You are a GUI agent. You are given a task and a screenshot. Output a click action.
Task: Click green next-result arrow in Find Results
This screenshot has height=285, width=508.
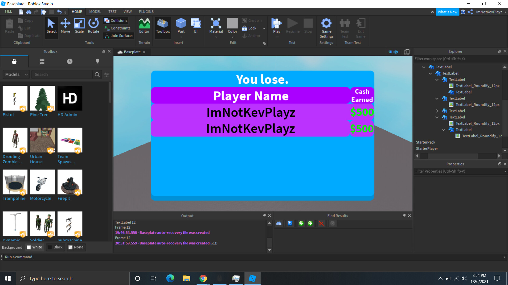(x=310, y=224)
